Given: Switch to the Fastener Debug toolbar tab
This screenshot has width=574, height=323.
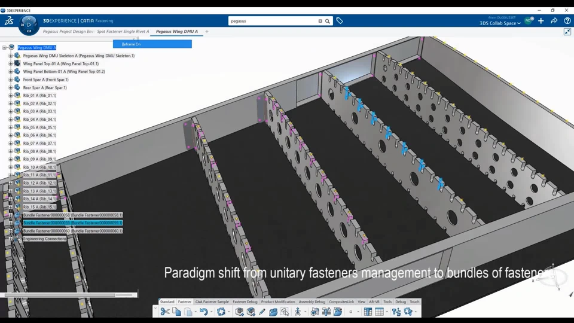Looking at the screenshot, I should (245, 301).
